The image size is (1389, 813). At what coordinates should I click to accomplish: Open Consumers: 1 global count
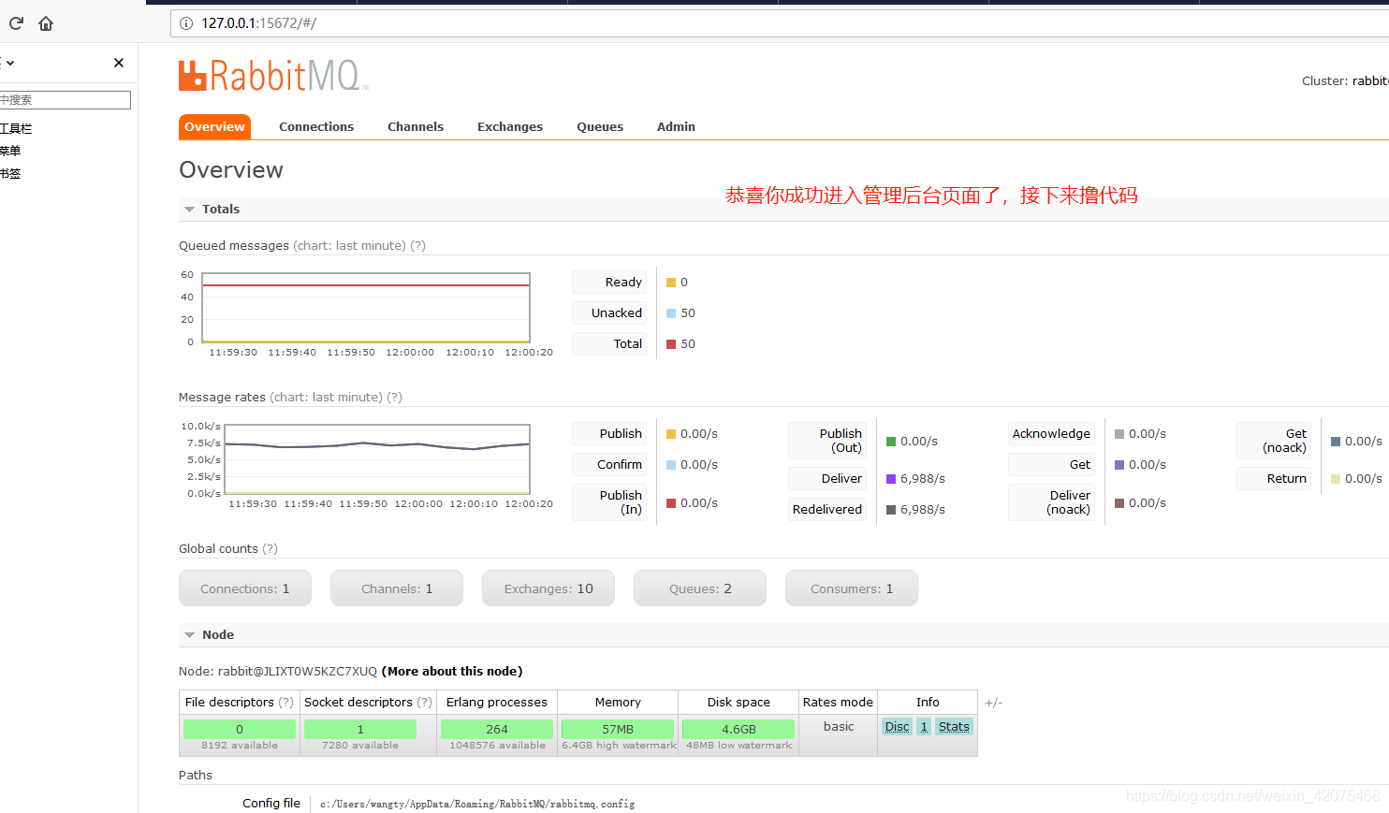click(x=852, y=588)
